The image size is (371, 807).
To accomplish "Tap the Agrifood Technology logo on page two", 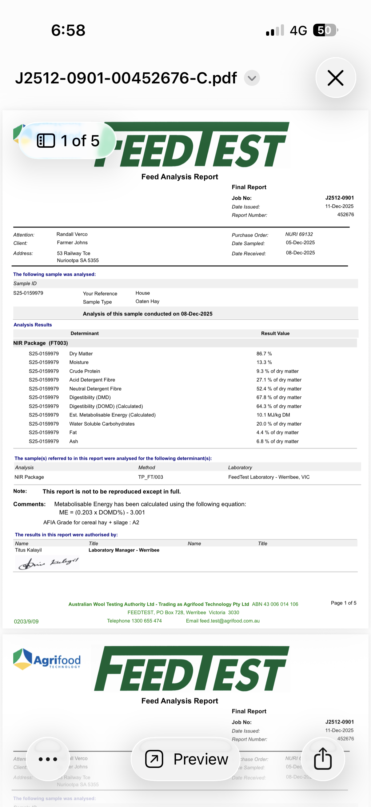I will tap(47, 659).
